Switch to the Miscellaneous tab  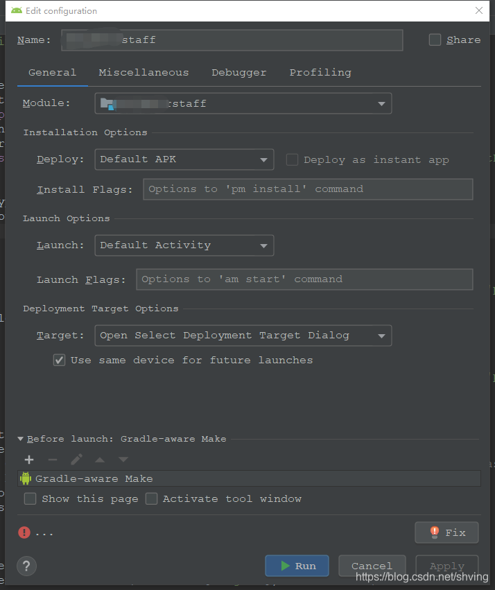[x=144, y=72]
